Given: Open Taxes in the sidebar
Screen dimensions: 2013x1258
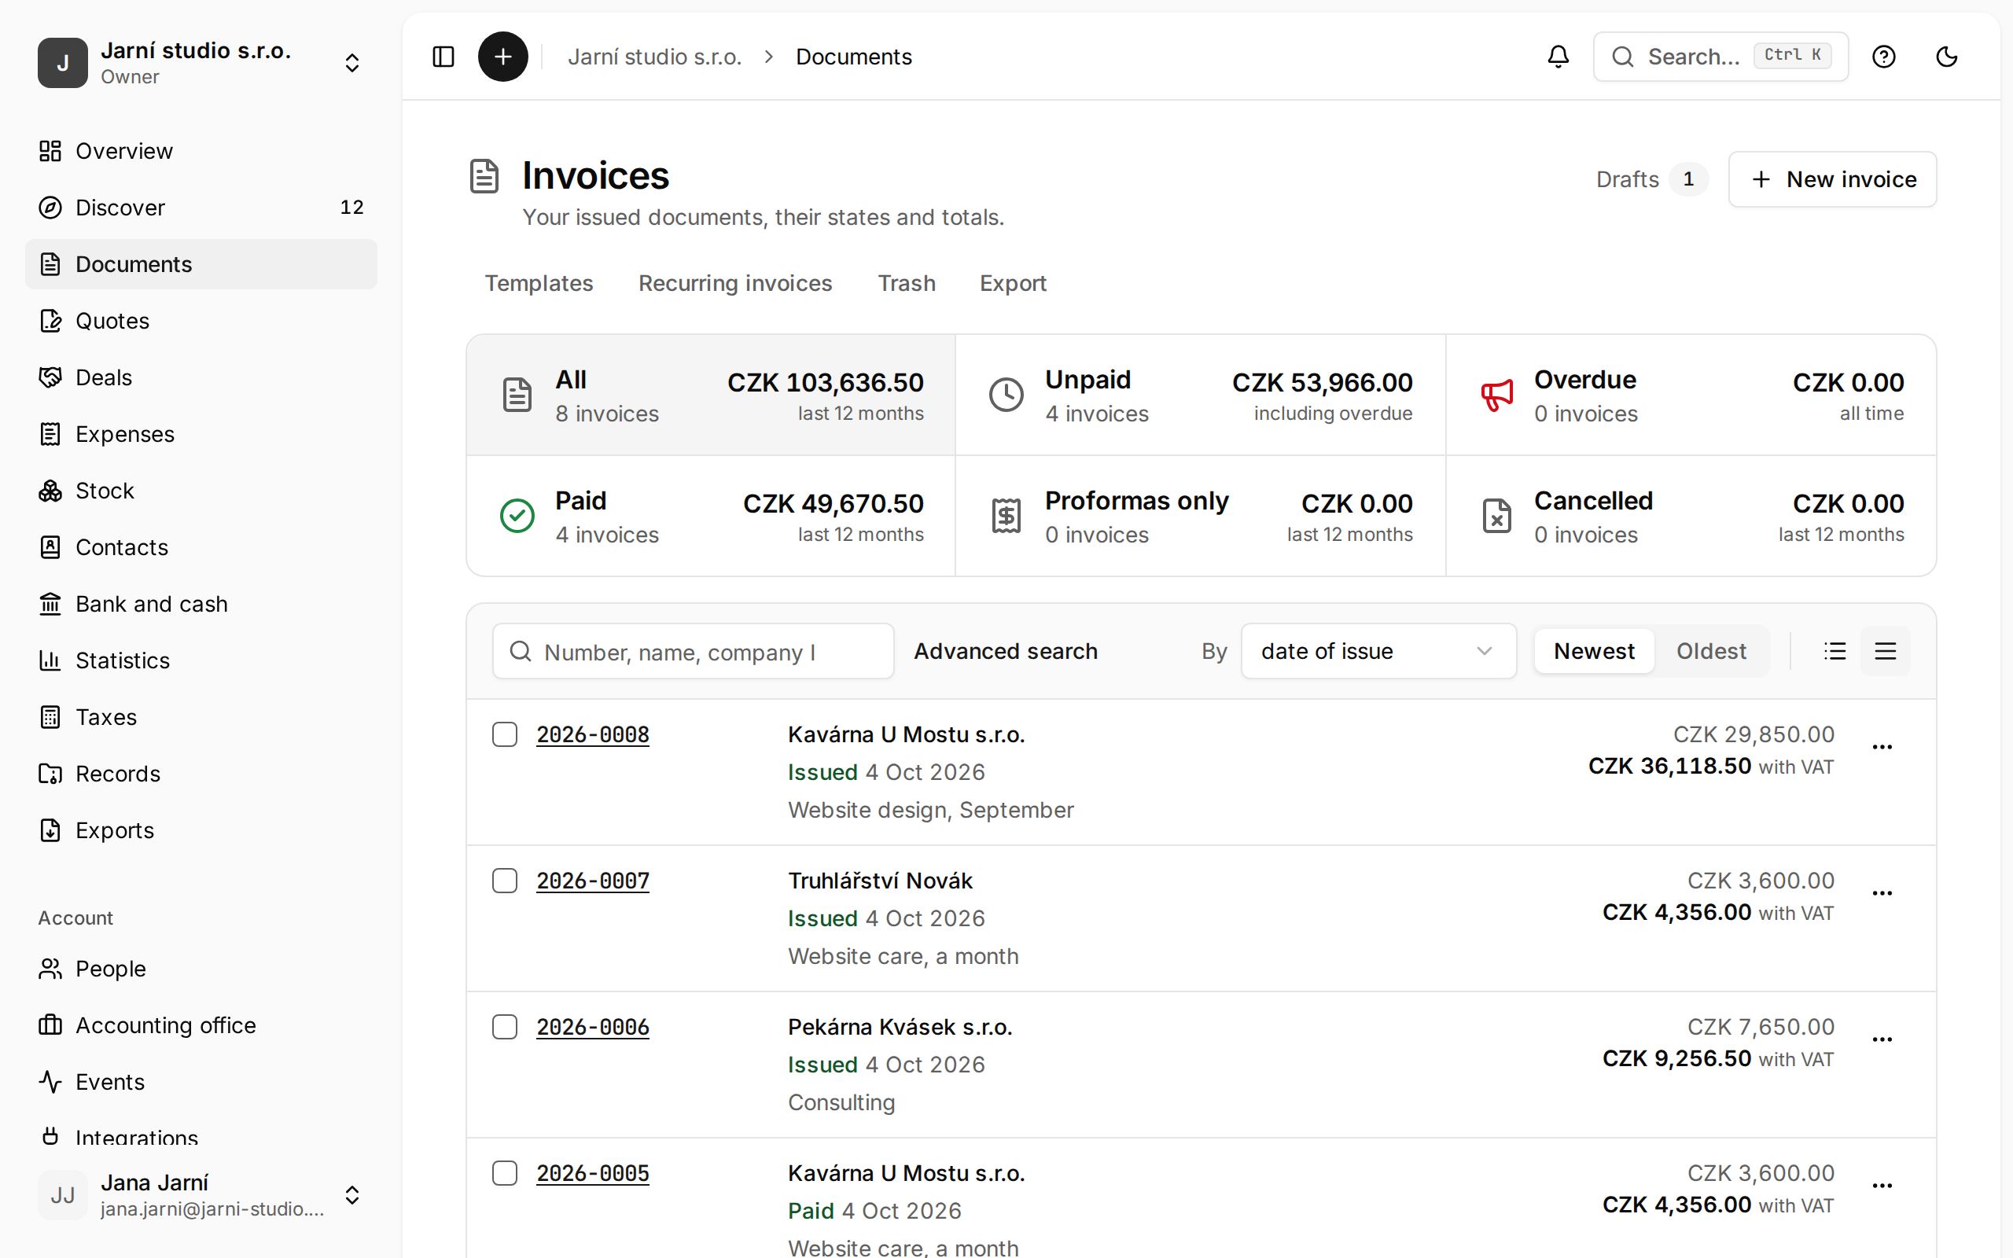Looking at the screenshot, I should 201,717.
